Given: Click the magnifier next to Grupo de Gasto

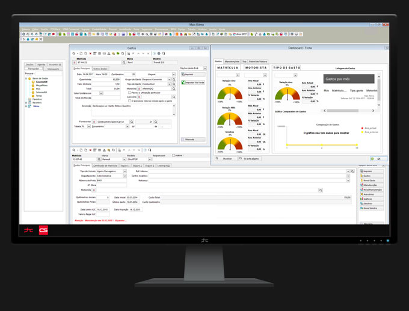Looking at the screenshot, I should [x=173, y=79].
